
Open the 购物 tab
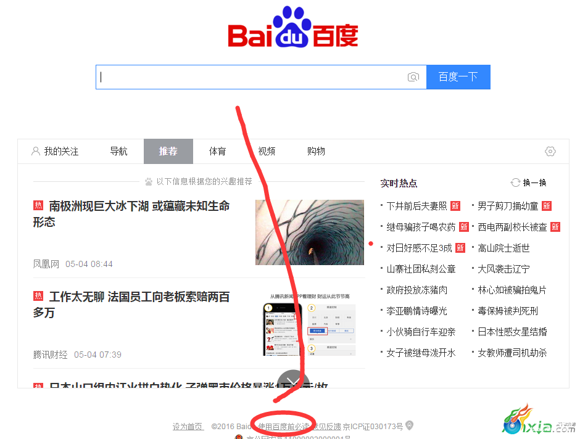click(x=317, y=151)
